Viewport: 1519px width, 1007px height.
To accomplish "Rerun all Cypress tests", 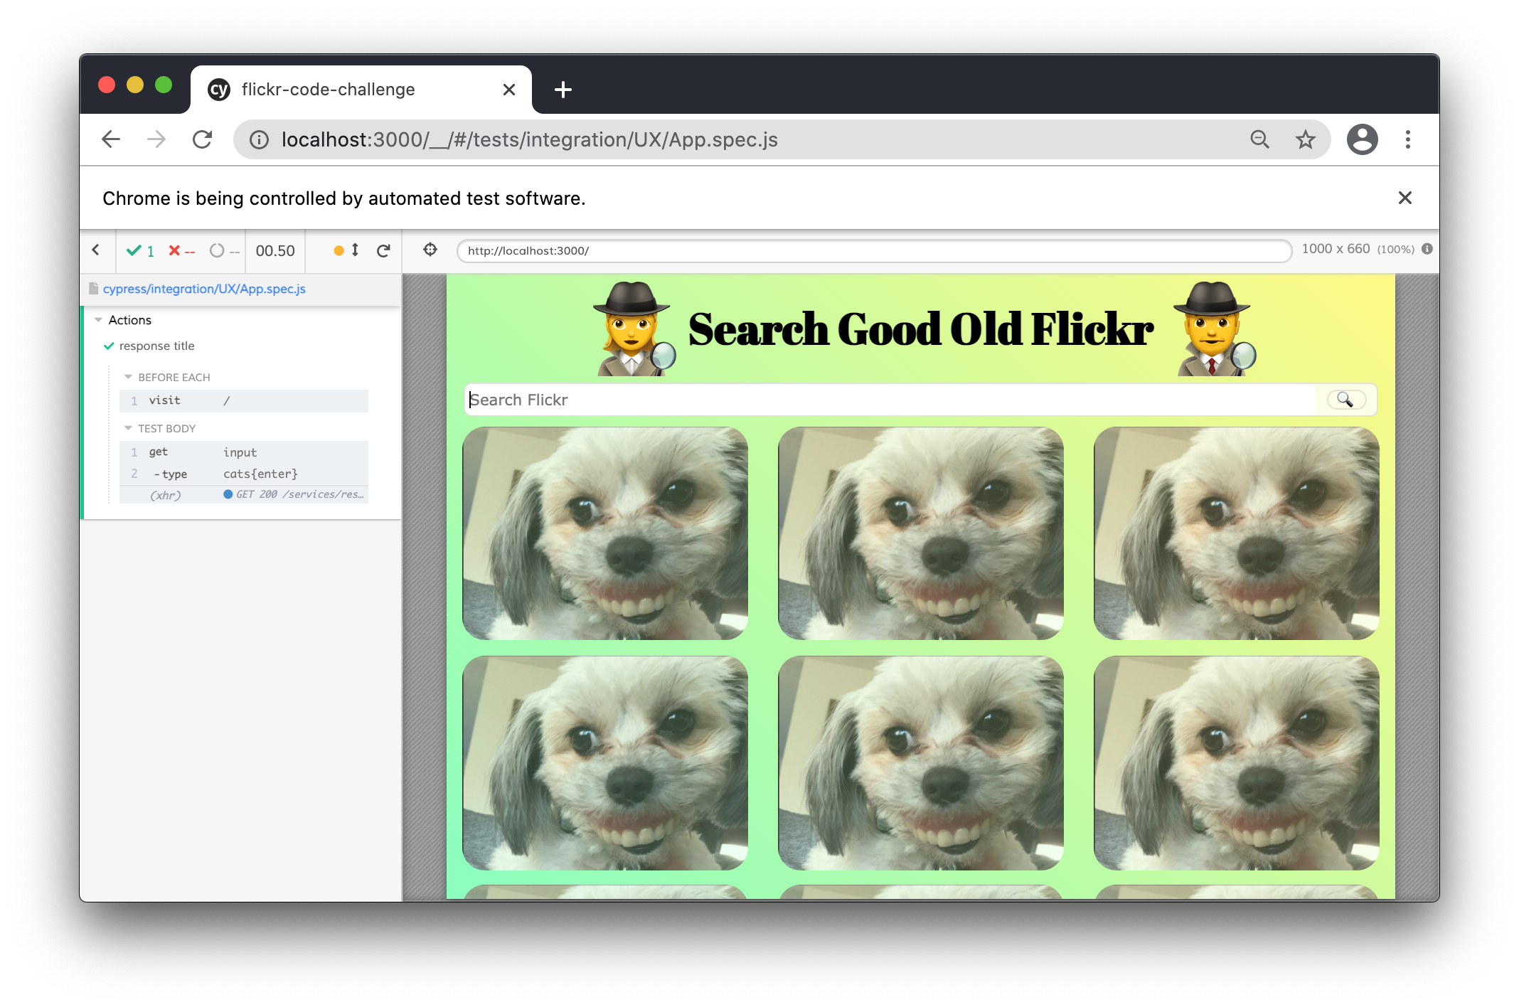I will [x=383, y=250].
